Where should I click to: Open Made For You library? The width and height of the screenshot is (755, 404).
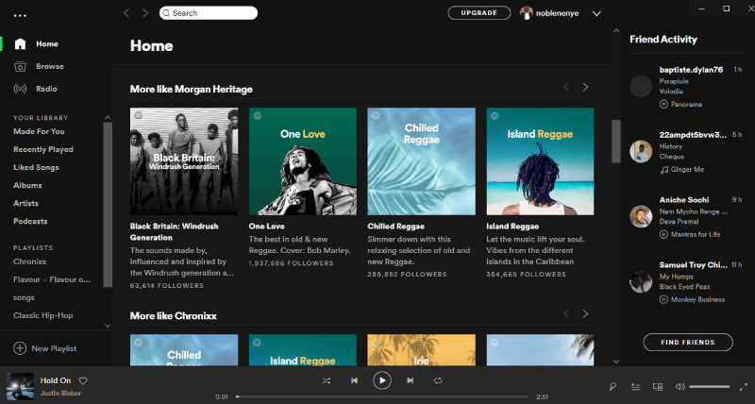pos(39,131)
